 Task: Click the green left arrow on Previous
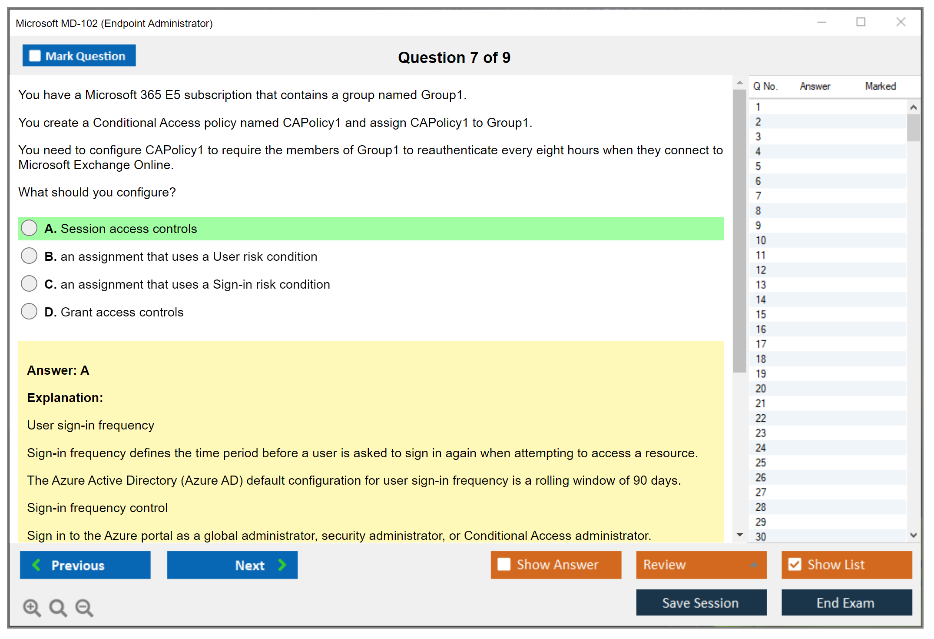36,565
